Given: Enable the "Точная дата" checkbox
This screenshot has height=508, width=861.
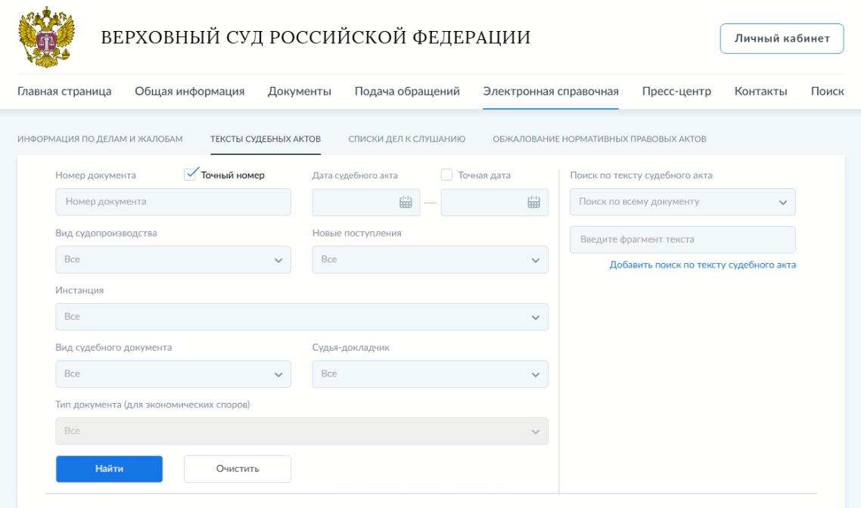Looking at the screenshot, I should [x=446, y=174].
